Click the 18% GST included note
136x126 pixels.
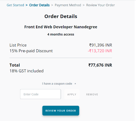(x=27, y=71)
